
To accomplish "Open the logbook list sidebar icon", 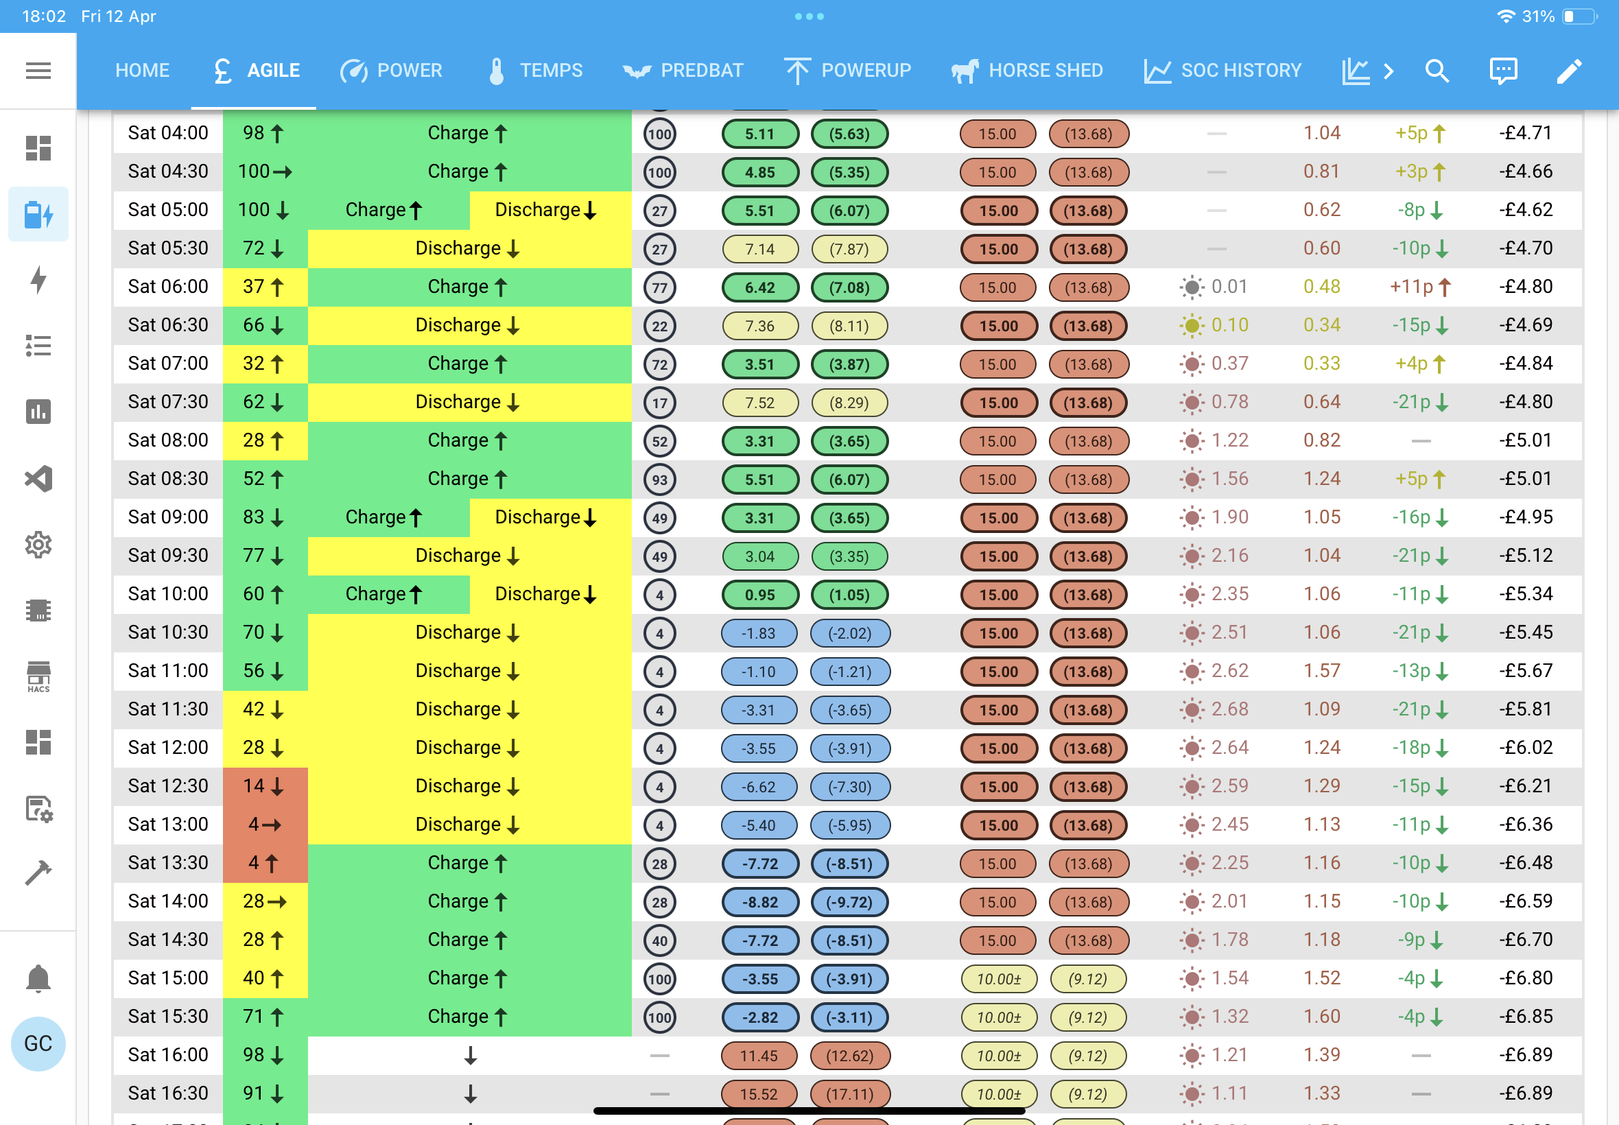I will 38,346.
